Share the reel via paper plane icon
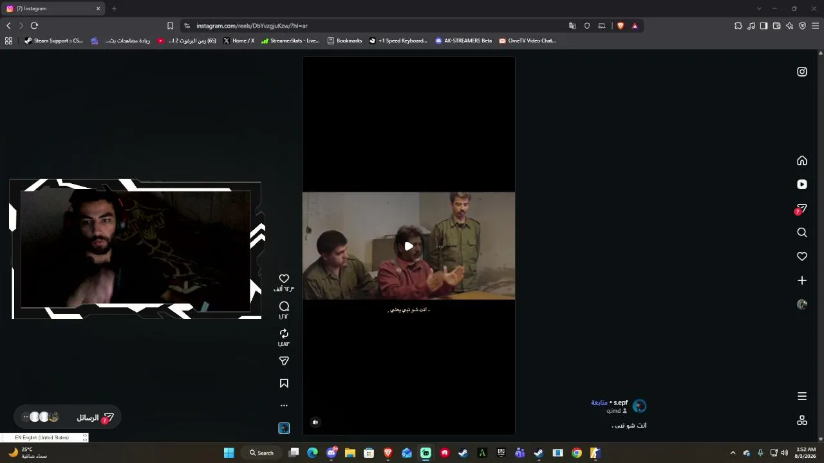824x463 pixels. click(284, 361)
